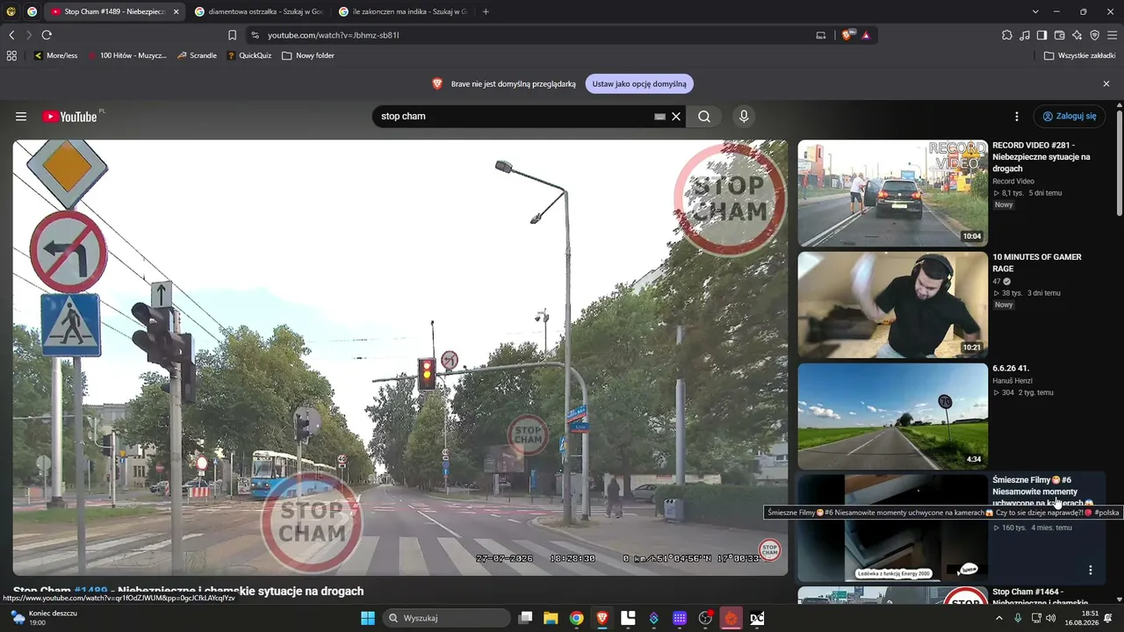Open the on-screen keyboard in search box
The height and width of the screenshot is (632, 1124).
click(x=659, y=116)
